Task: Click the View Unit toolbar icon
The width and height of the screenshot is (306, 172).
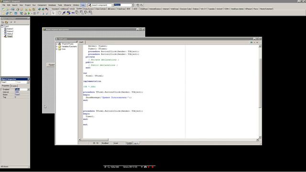Action: point(3,13)
